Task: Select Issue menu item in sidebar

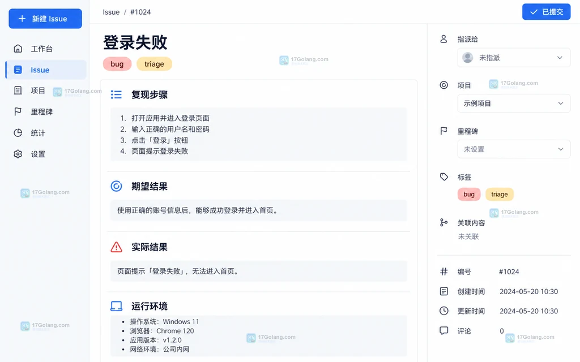Action: pyautogui.click(x=46, y=70)
